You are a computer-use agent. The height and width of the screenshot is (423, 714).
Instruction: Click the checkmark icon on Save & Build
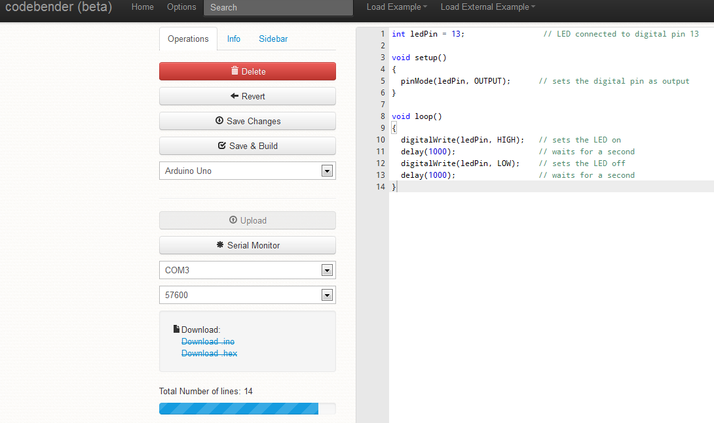222,145
